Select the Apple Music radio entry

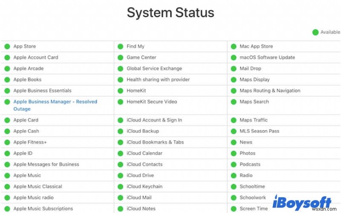point(34,198)
